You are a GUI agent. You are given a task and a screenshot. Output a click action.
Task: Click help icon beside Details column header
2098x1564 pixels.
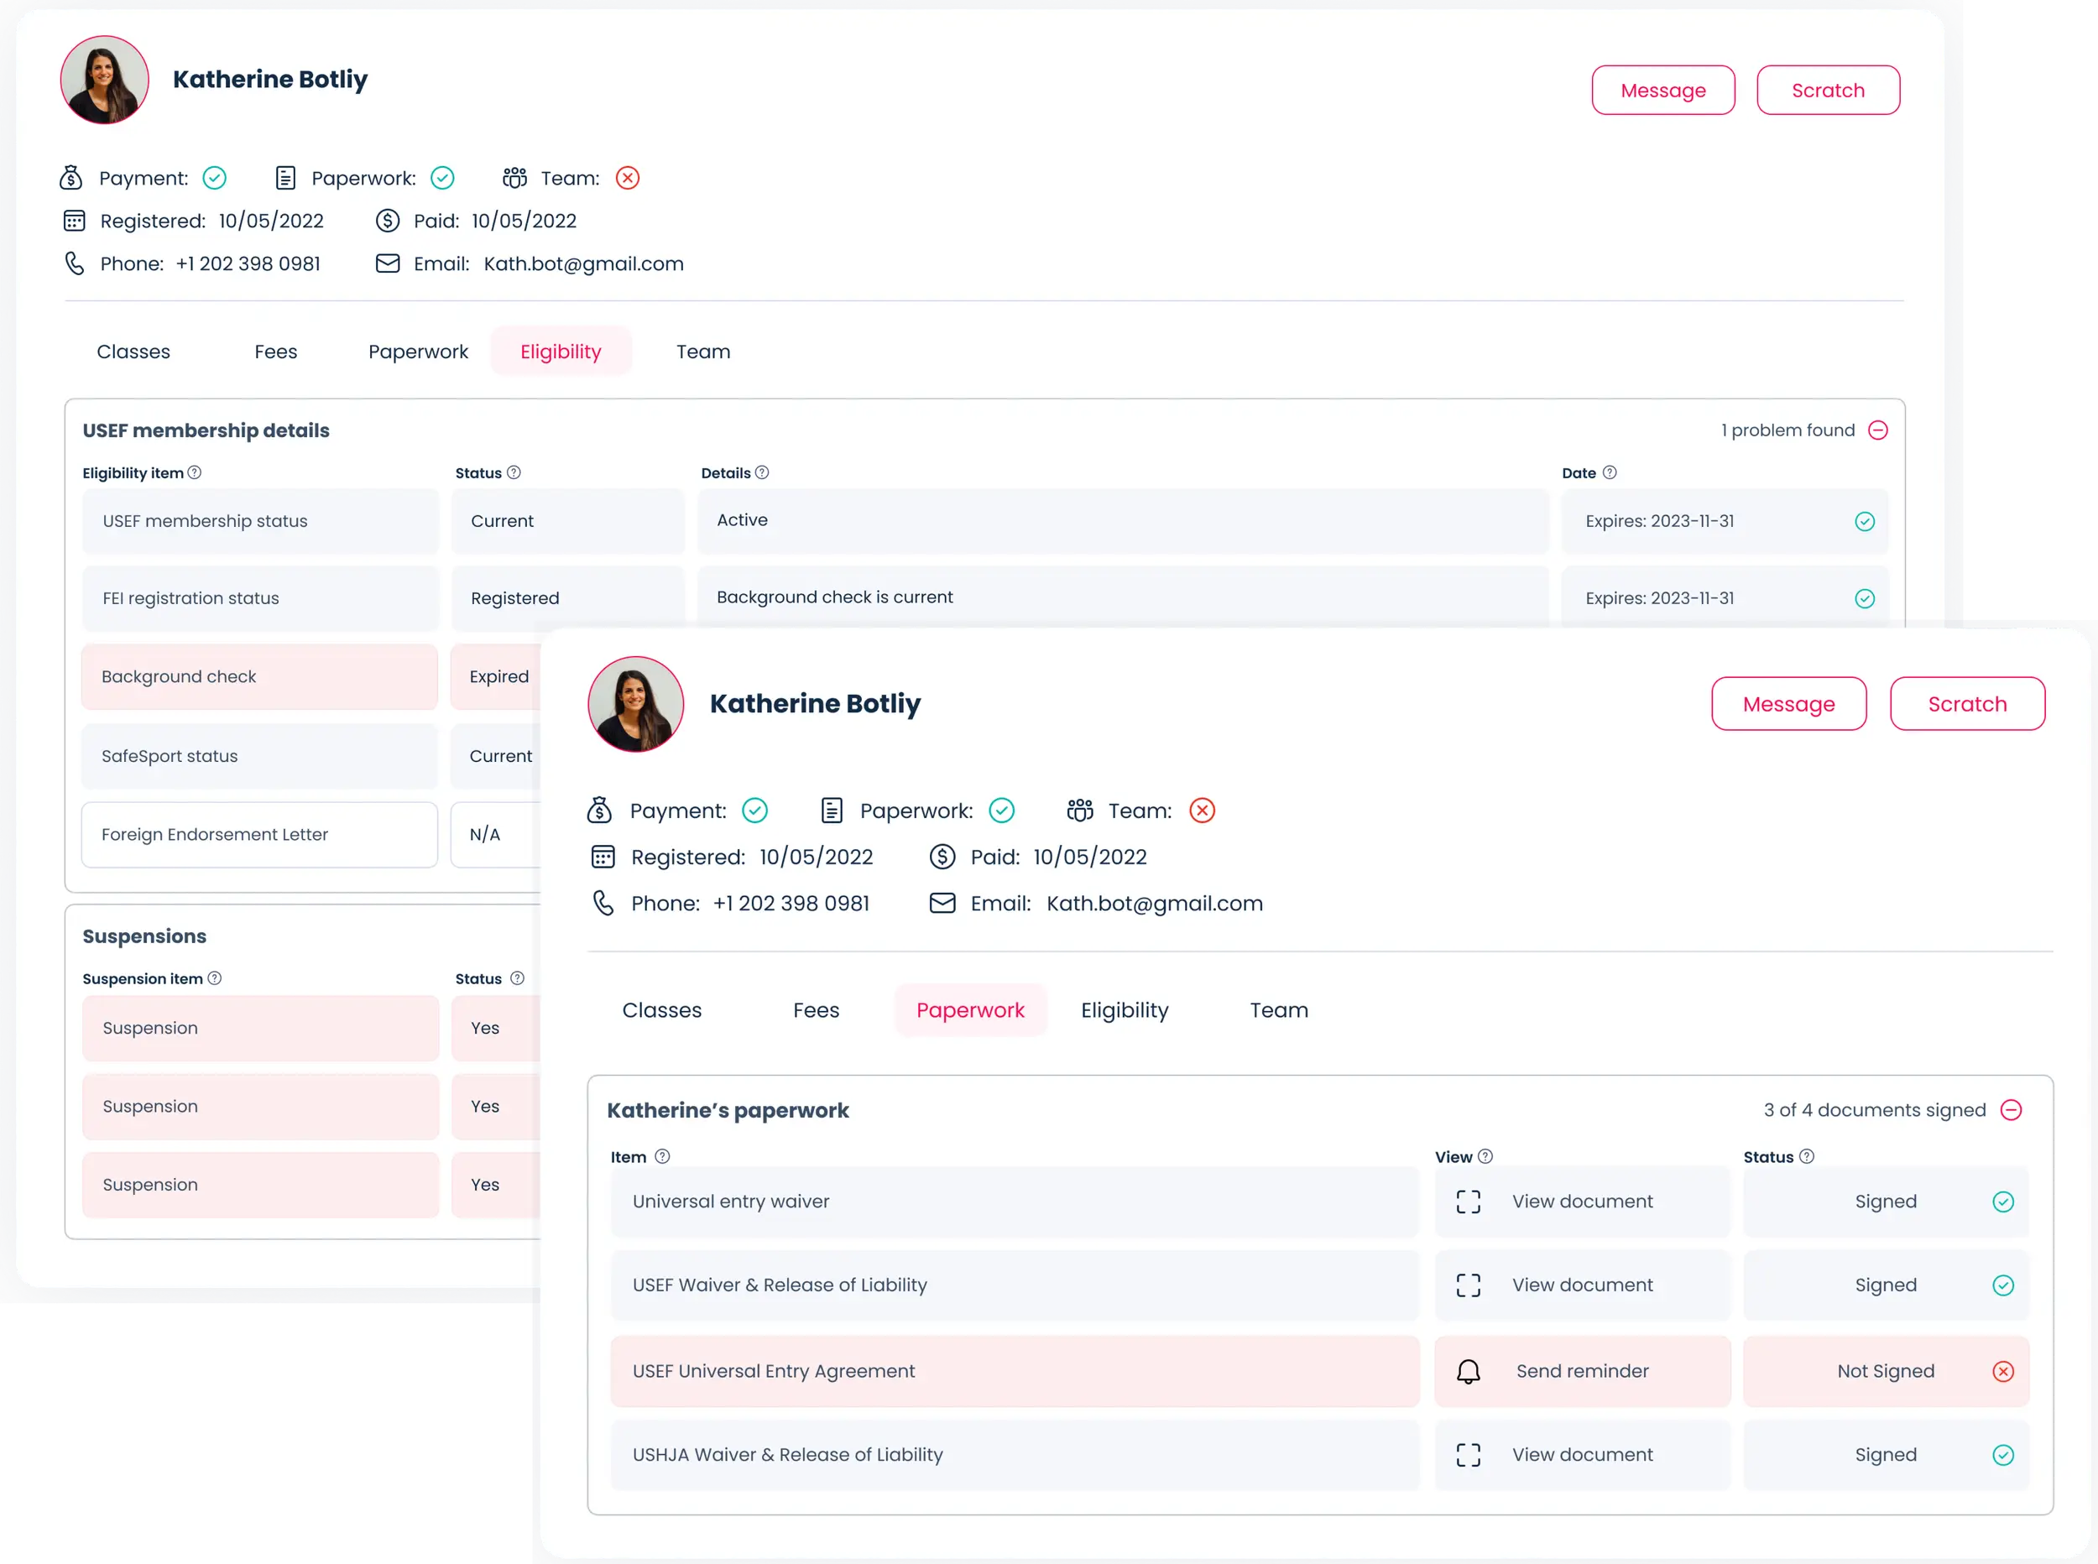(762, 472)
